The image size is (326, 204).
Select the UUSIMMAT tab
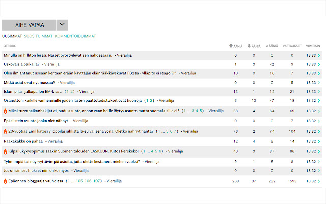click(x=11, y=36)
